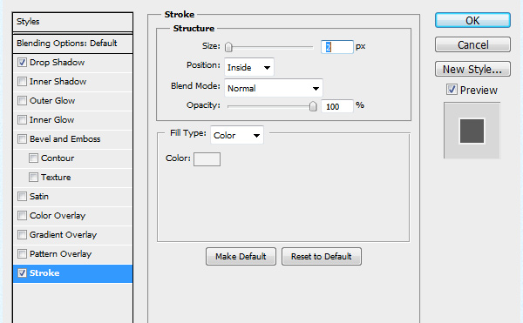The image size is (523, 323).
Task: Enable the Contour sub-option checkbox
Action: 33,158
